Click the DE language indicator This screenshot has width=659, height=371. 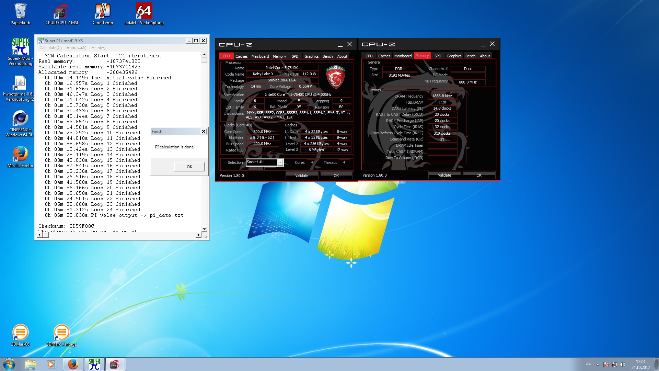point(588,363)
